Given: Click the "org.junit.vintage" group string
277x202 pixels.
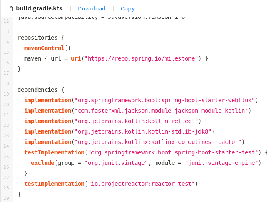Looking at the screenshot, I should pos(116,163).
